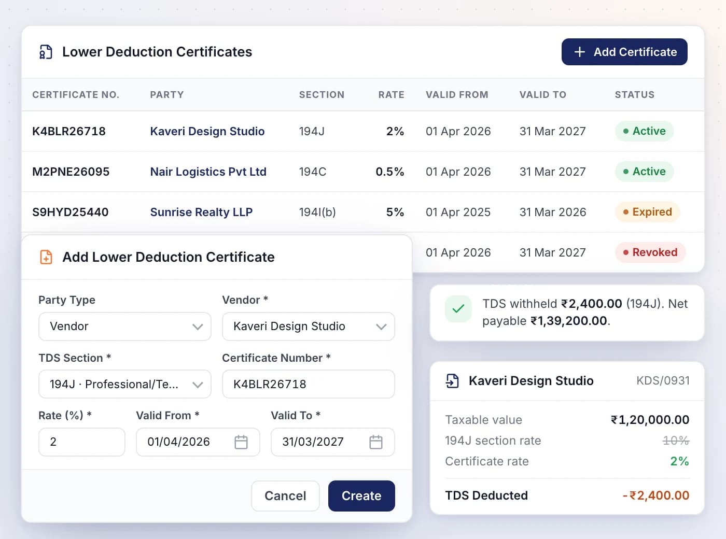Select certificate number M2PNE26095
This screenshot has height=539, width=726.
click(x=71, y=172)
